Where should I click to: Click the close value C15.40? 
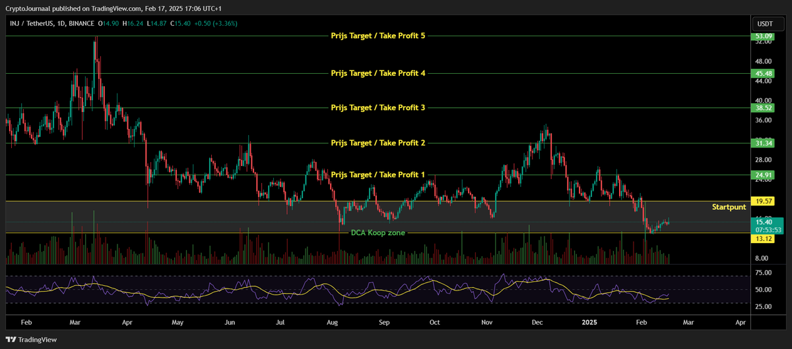(x=181, y=23)
